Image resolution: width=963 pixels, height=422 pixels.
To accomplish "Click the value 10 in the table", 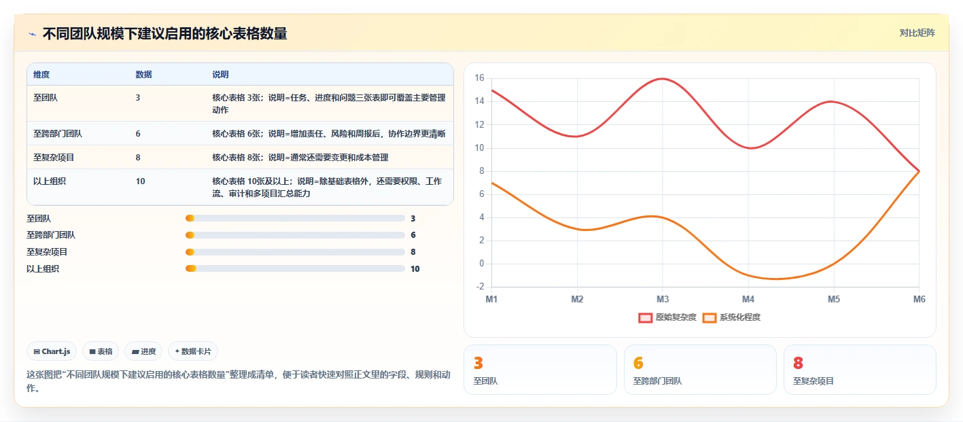I will pos(140,181).
